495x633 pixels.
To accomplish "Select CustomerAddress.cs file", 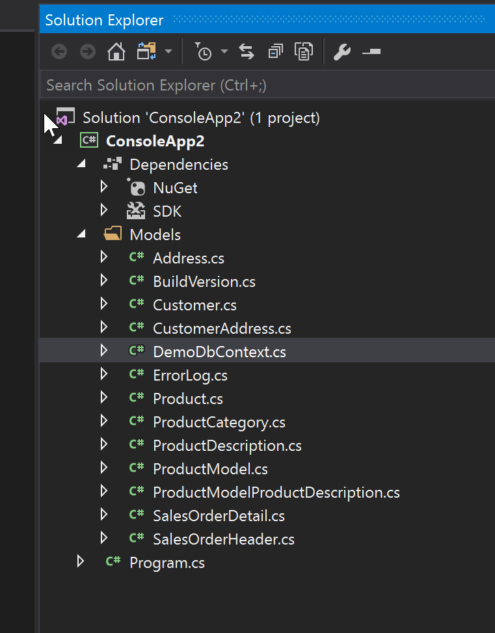I will click(x=222, y=329).
